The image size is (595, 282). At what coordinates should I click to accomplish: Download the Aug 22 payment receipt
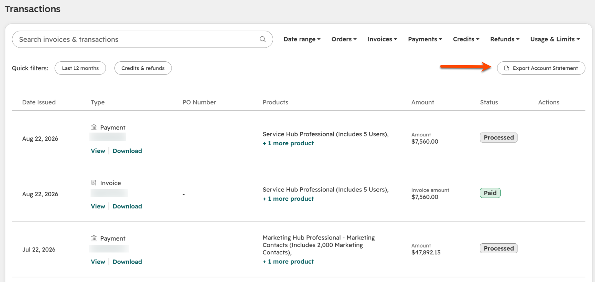(127, 151)
